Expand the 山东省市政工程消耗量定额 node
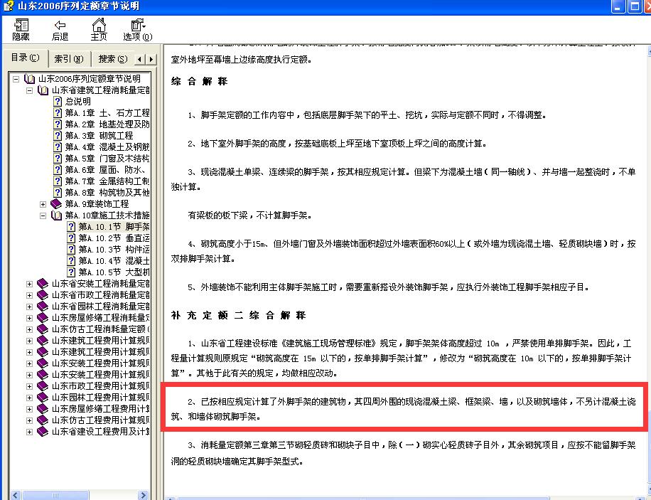The height and width of the screenshot is (500, 651). [29, 295]
